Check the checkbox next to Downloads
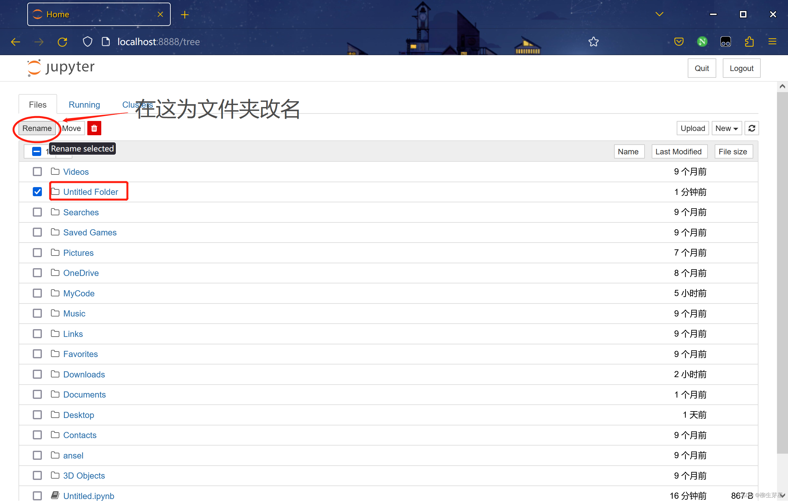The width and height of the screenshot is (788, 501). click(37, 374)
